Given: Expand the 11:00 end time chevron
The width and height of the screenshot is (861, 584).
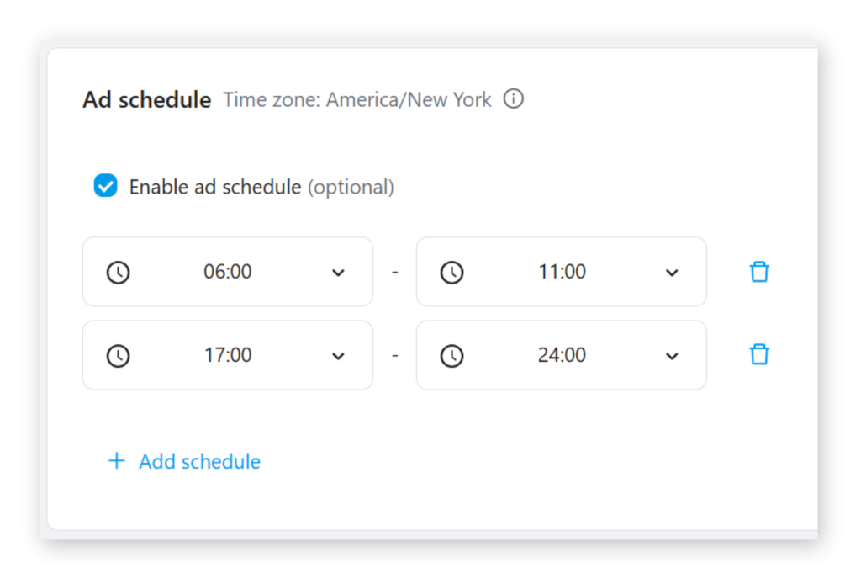Looking at the screenshot, I should coord(672,272).
